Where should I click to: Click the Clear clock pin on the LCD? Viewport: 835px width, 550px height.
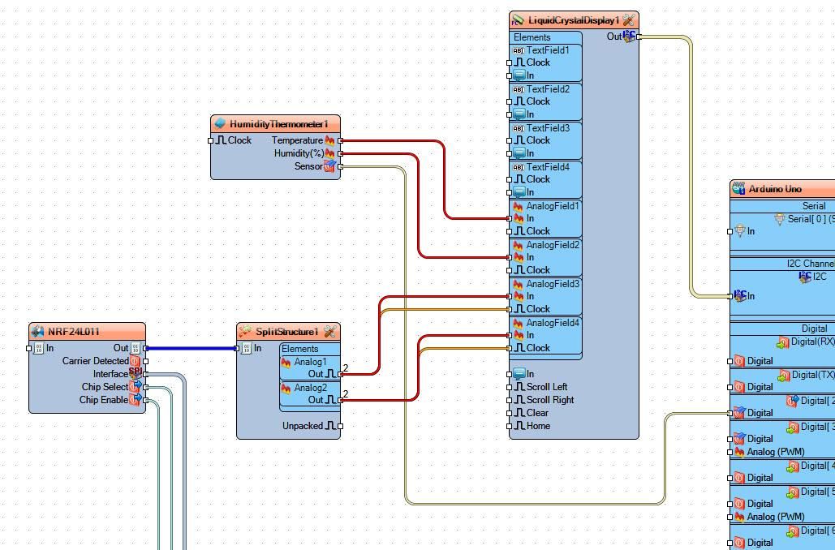coord(509,413)
